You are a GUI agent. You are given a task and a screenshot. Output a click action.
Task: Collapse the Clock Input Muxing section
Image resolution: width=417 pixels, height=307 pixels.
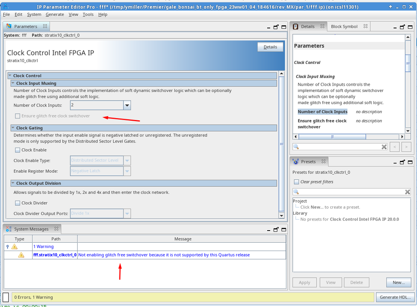[13, 83]
